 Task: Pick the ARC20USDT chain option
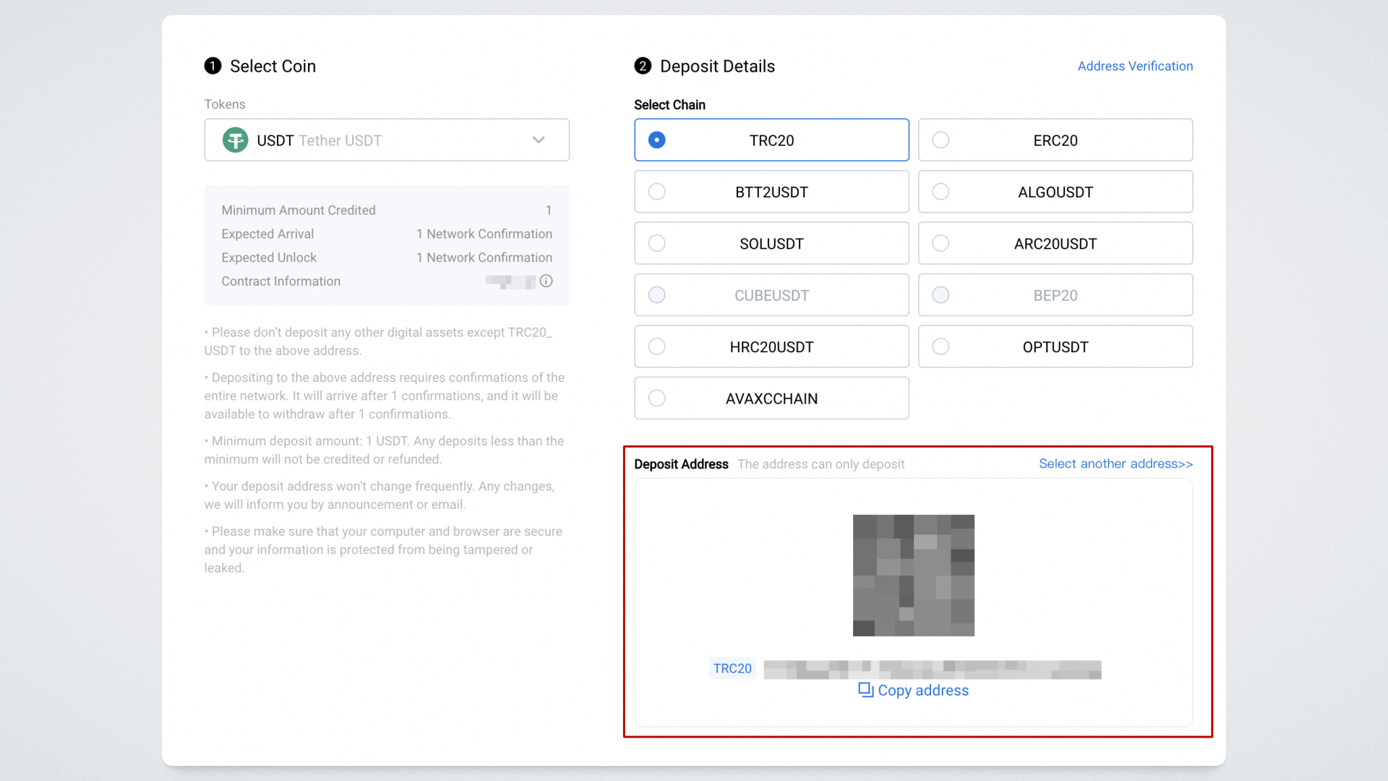coord(1055,244)
